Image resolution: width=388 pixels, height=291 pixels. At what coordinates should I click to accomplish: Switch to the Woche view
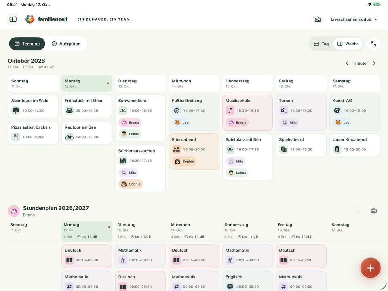coord(348,44)
